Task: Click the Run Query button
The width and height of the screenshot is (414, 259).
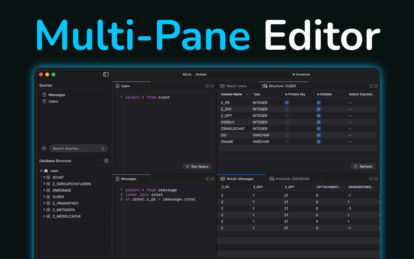Action: point(197,166)
